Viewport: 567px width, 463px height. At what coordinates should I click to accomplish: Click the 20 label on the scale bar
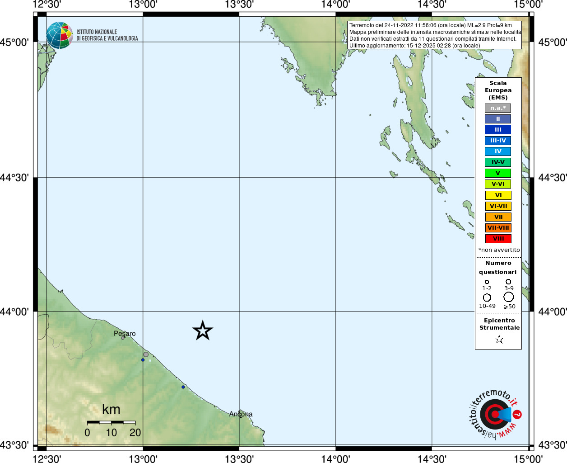tap(135, 433)
